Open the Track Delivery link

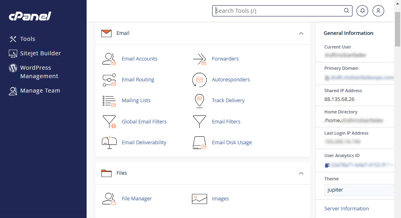tap(228, 101)
